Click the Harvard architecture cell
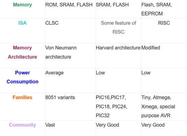The width and height of the screenshot is (187, 136). (118, 48)
